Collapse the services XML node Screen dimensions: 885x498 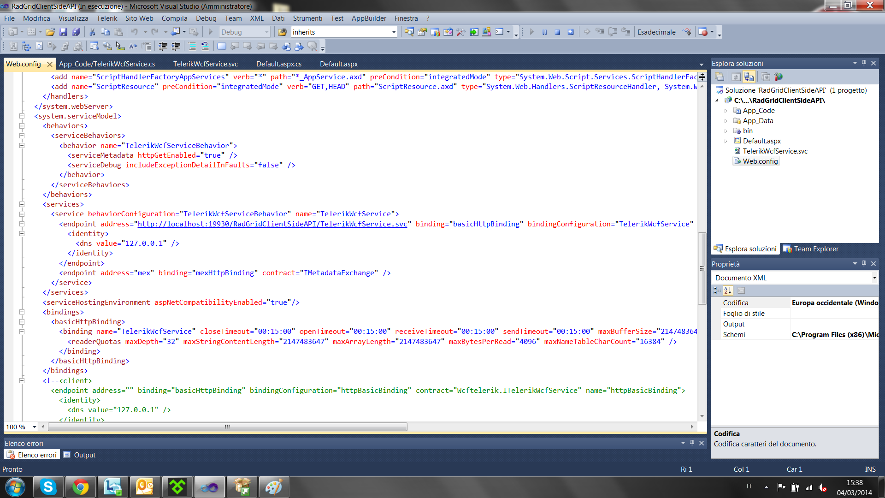(22, 204)
